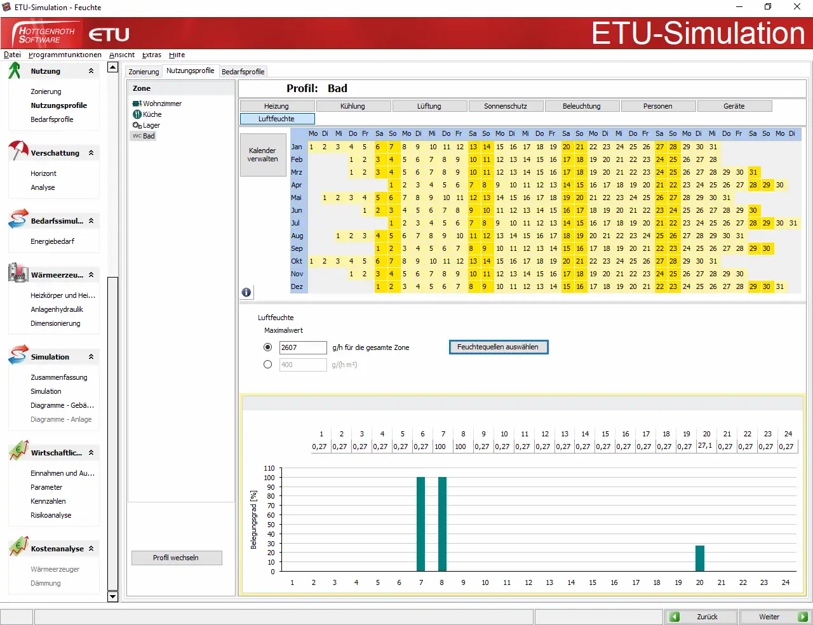Switch to the Bedarfsprofile tab
Viewport: 813px width, 625px height.
[x=243, y=72]
